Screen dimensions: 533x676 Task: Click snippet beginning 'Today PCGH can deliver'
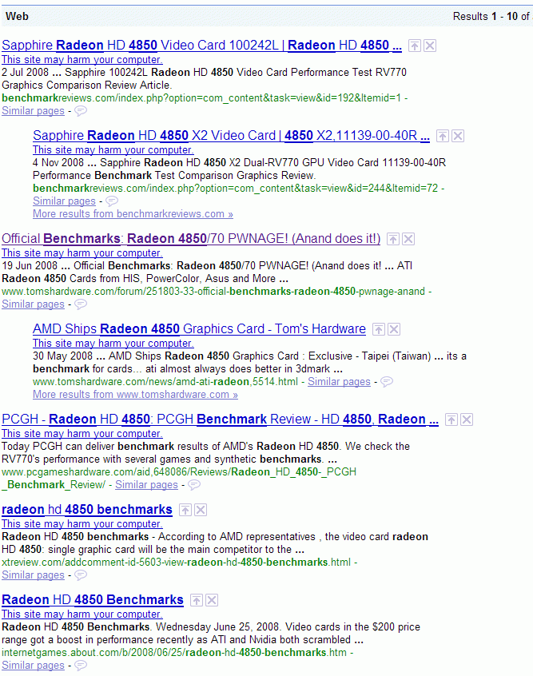pyautogui.click(x=205, y=453)
